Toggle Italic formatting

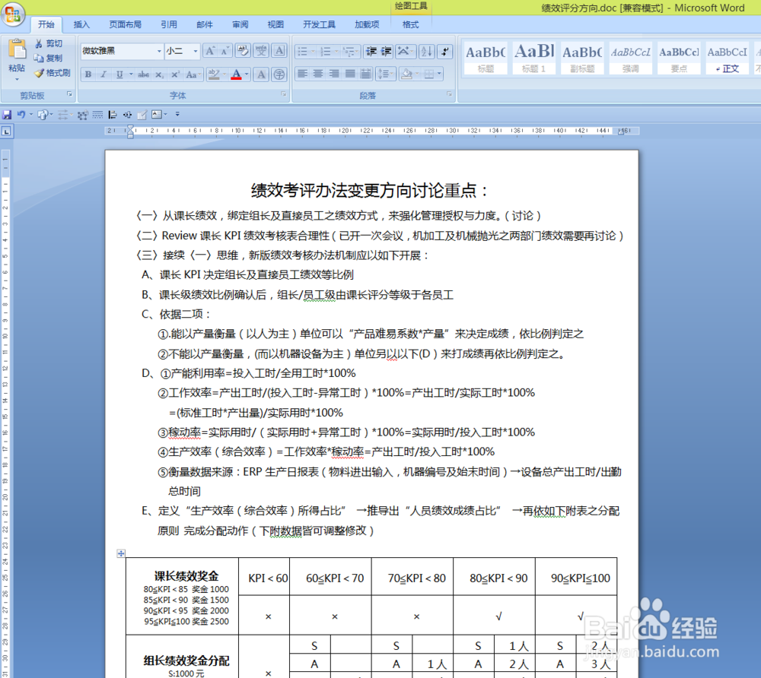coord(103,74)
